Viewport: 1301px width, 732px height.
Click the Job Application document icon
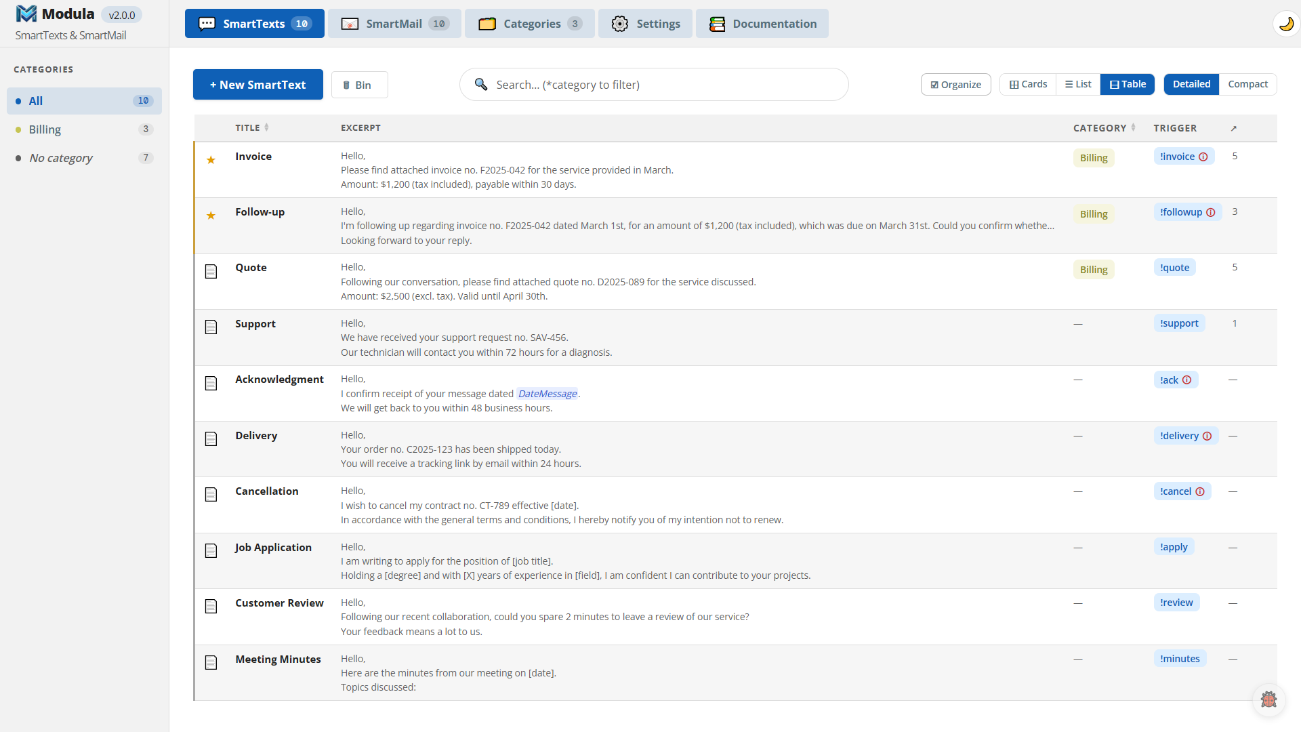pos(211,550)
